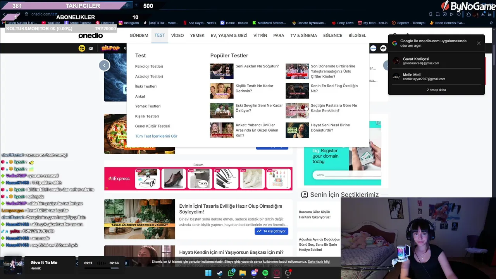Close the Google sign-in popup
Screen dimensions: 496x279
(479, 43)
